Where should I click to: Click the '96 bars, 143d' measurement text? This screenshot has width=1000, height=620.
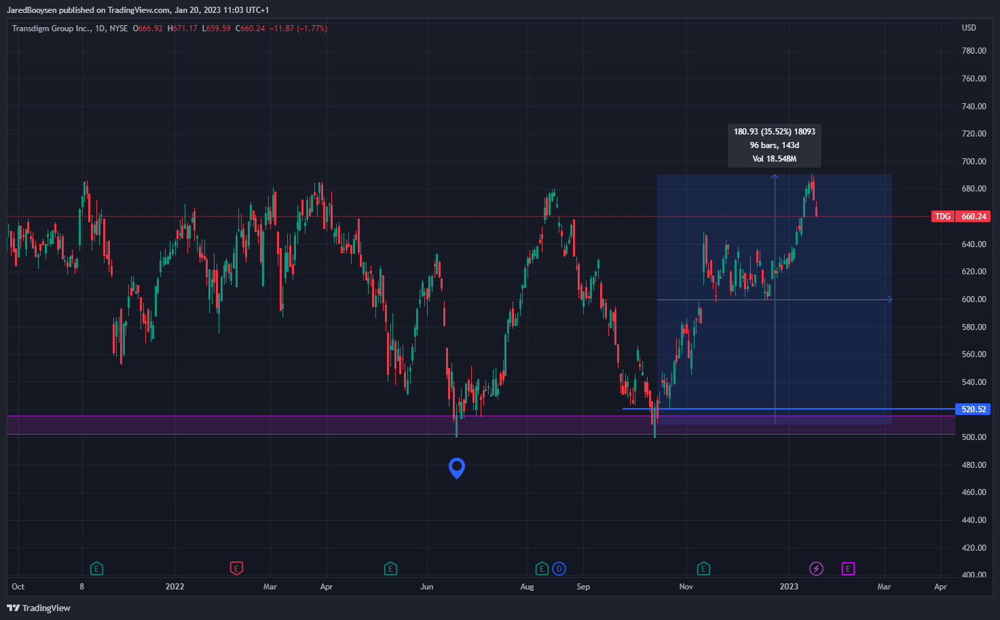[775, 145]
